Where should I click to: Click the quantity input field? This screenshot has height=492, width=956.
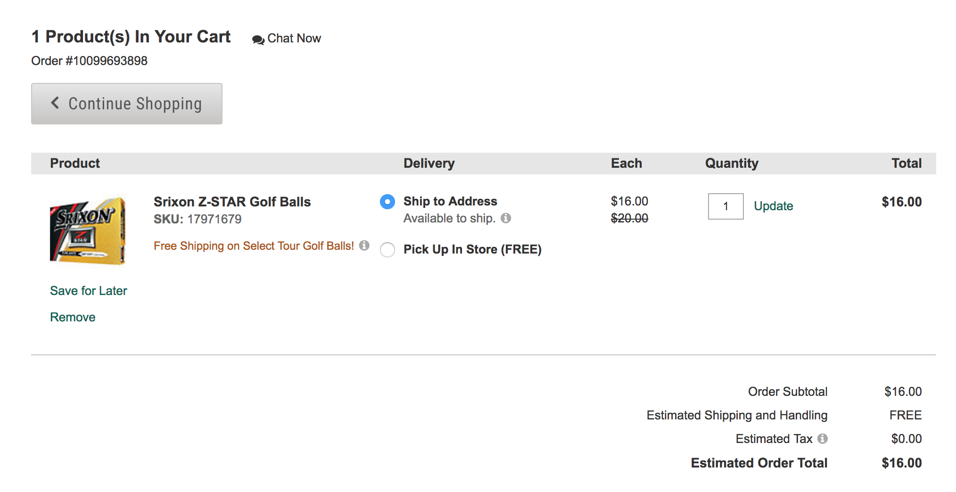725,206
